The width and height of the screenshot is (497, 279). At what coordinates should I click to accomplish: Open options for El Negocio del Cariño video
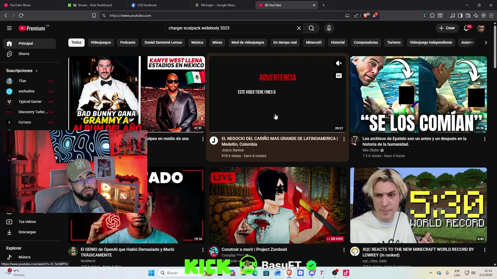pyautogui.click(x=344, y=139)
